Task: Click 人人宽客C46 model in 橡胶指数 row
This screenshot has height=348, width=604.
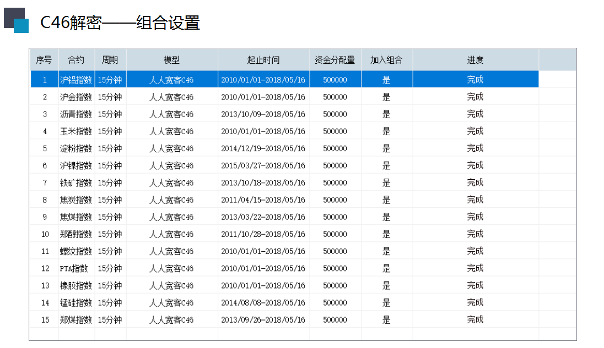Action: 172,285
